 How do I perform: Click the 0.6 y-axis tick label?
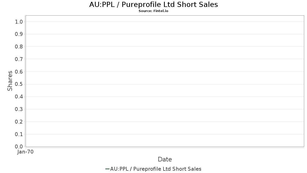19,72
